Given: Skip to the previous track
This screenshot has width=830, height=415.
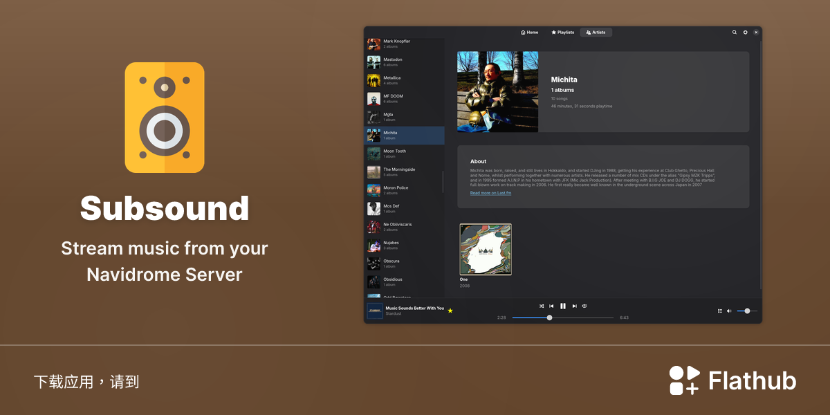Looking at the screenshot, I should click(x=551, y=306).
